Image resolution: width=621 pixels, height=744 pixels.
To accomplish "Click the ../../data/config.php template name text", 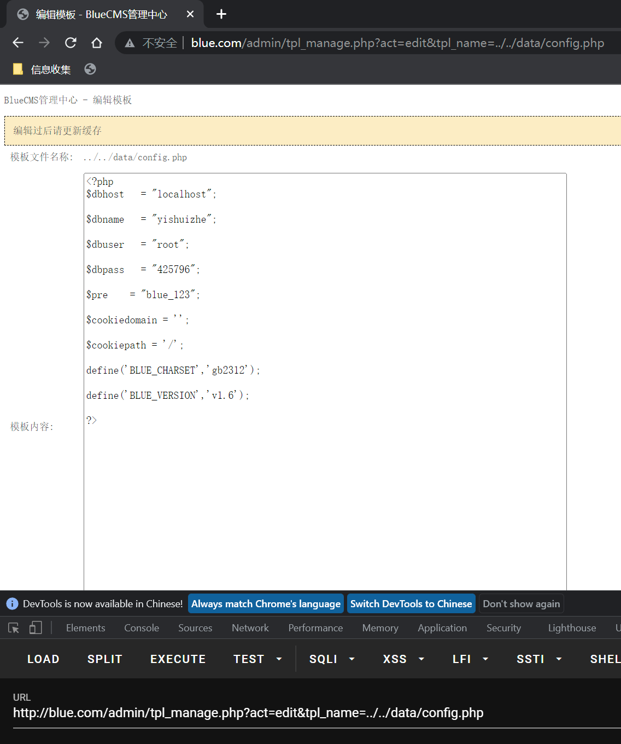I will (x=135, y=158).
